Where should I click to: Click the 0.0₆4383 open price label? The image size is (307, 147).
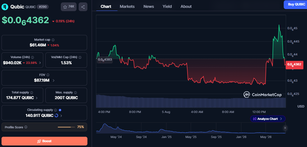[105, 59]
